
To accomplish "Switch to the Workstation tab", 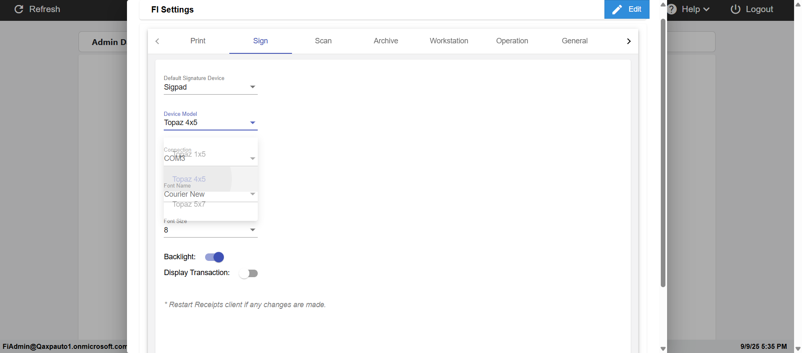I will (x=449, y=41).
